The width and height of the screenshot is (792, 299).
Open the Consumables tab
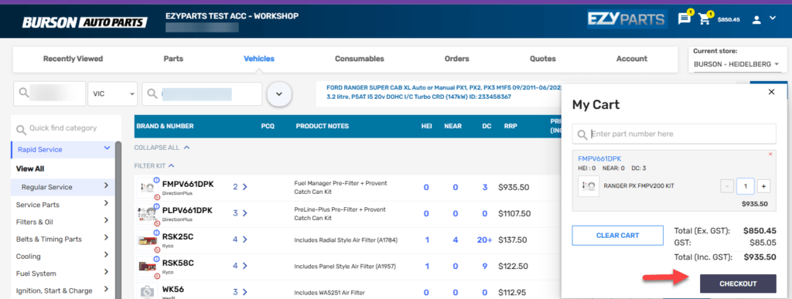tap(360, 59)
